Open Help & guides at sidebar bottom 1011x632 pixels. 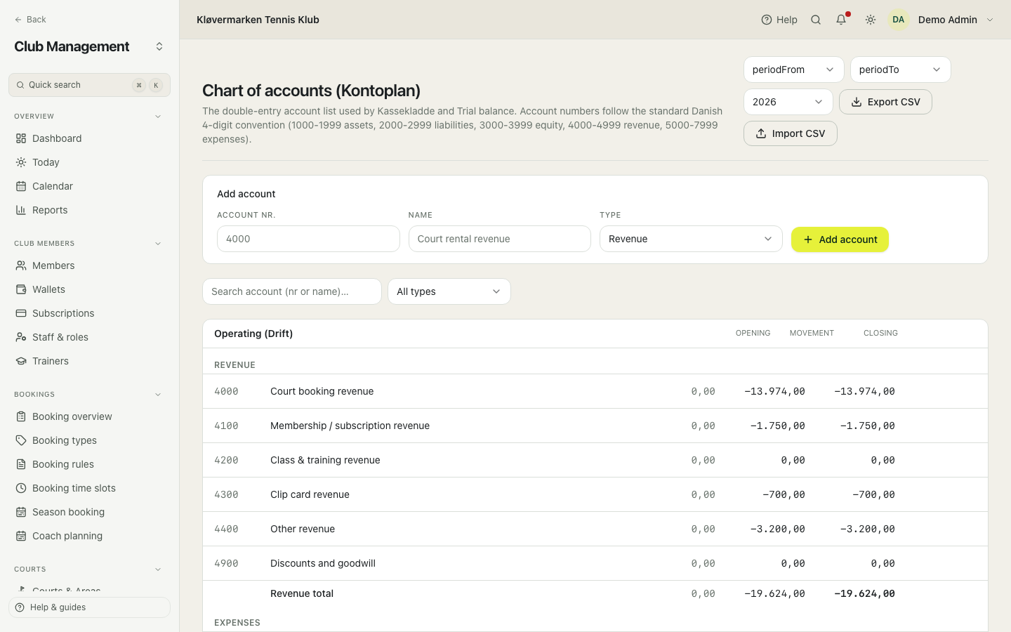click(x=89, y=607)
